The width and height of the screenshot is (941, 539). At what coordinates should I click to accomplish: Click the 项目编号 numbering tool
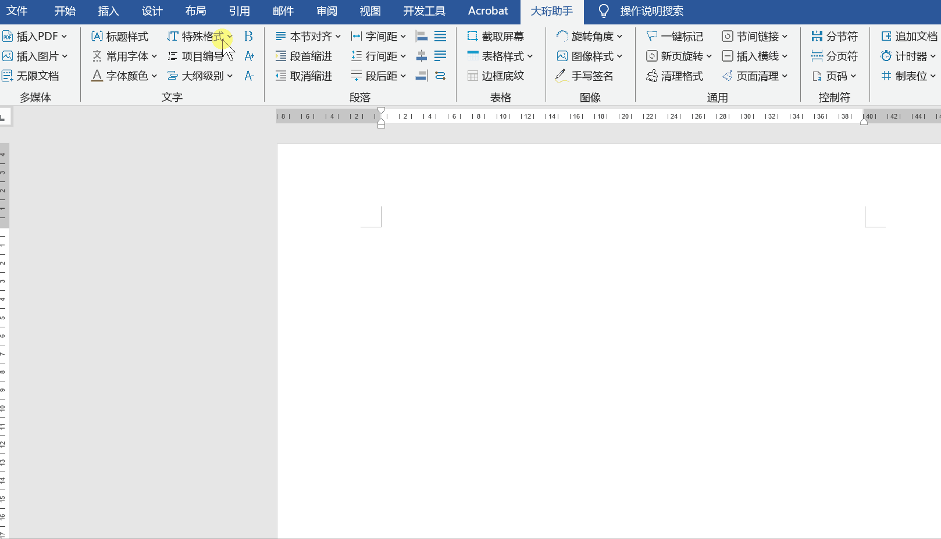[195, 56]
